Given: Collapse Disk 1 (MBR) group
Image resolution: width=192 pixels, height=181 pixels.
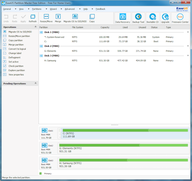Looking at the screenshot, I should coord(188,32).
